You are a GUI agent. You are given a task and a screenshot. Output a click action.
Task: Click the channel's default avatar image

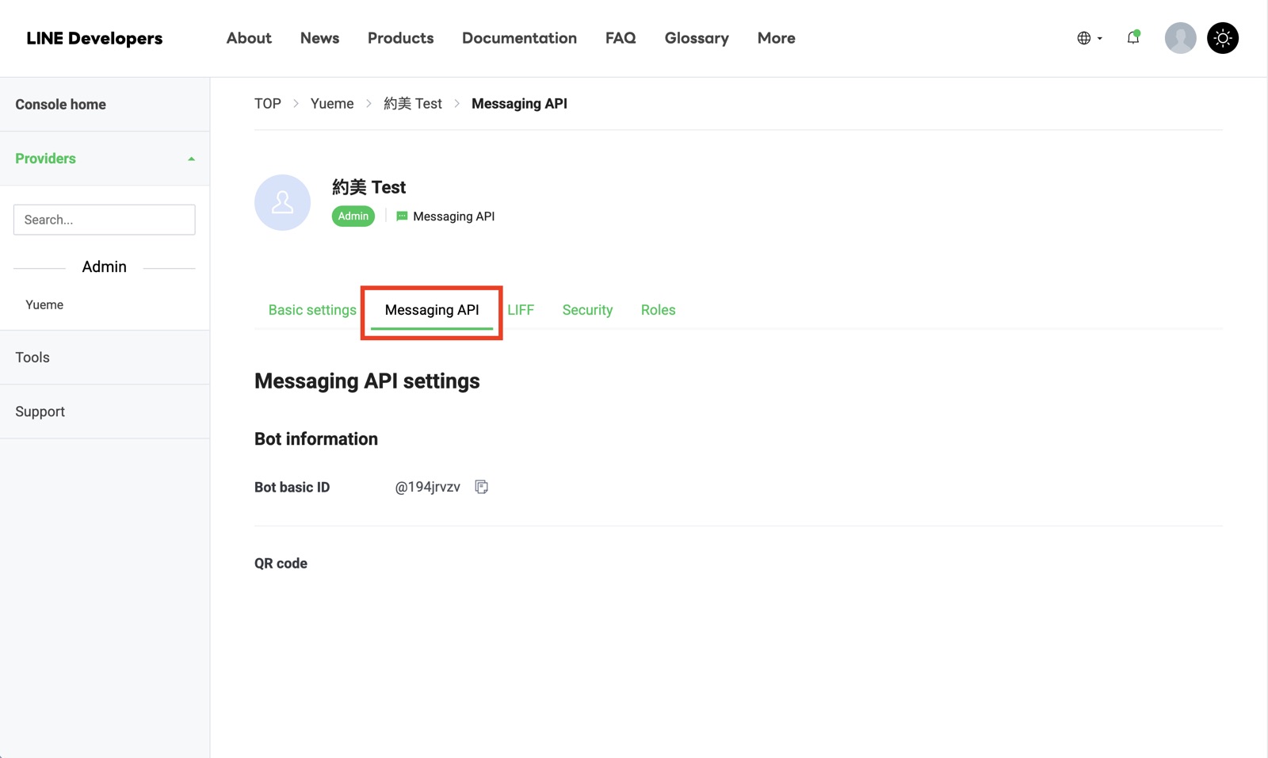tap(282, 202)
